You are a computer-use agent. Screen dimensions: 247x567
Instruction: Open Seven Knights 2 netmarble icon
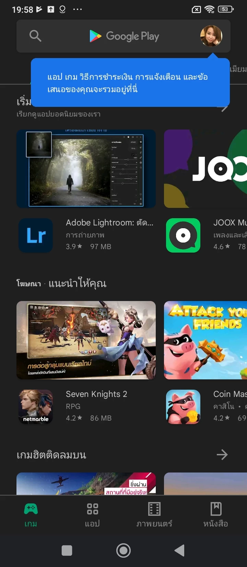pyautogui.click(x=36, y=407)
